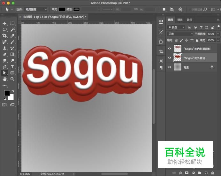Viewport: 221px width, 176px height.
Task: Toggle lock image pixels brush icon
Action: click(x=181, y=40)
